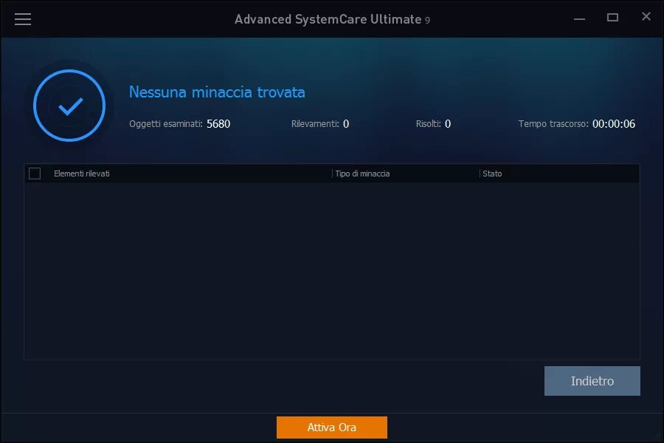The width and height of the screenshot is (664, 443).
Task: Sort by the Stato column header
Action: pyautogui.click(x=492, y=174)
